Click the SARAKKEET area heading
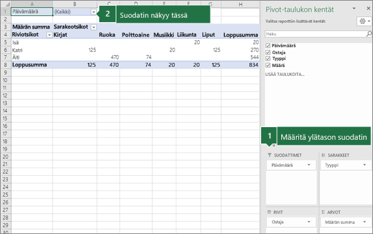Screen dimensions: 373x234 coord(338,155)
